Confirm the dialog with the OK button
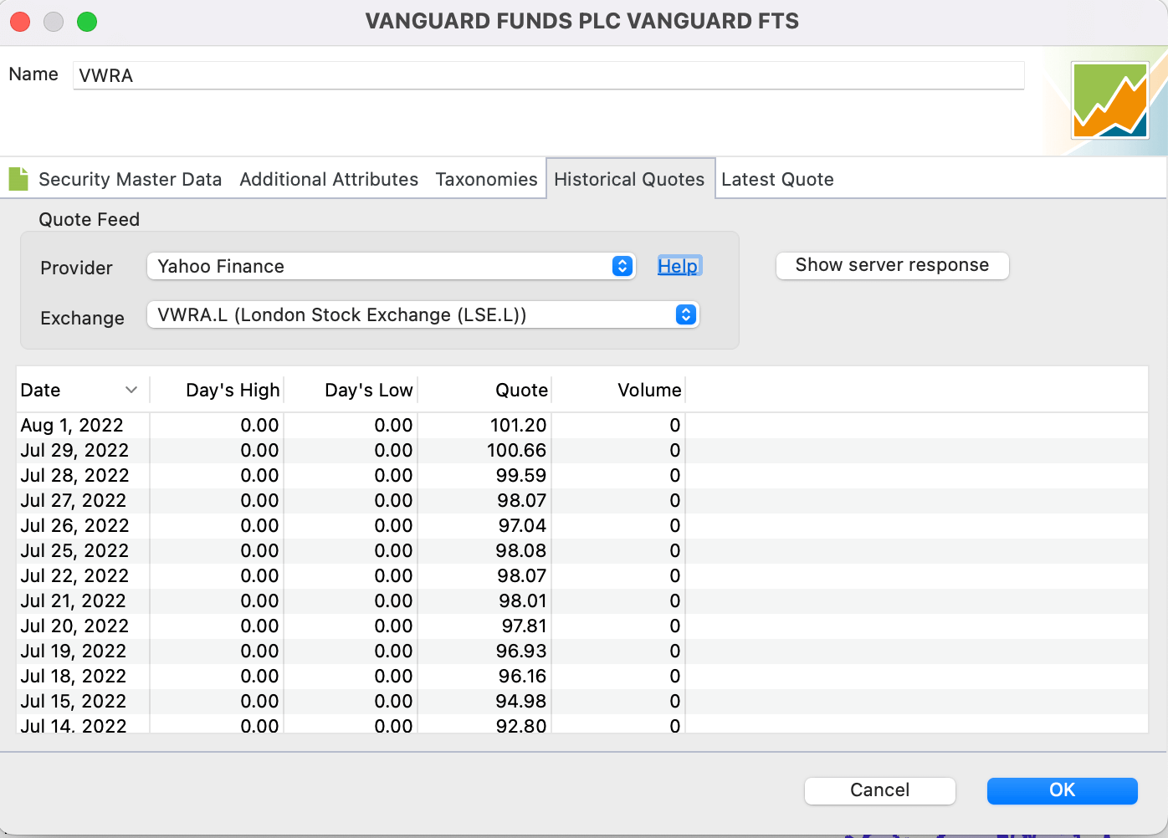The height and width of the screenshot is (838, 1168). click(x=1062, y=790)
